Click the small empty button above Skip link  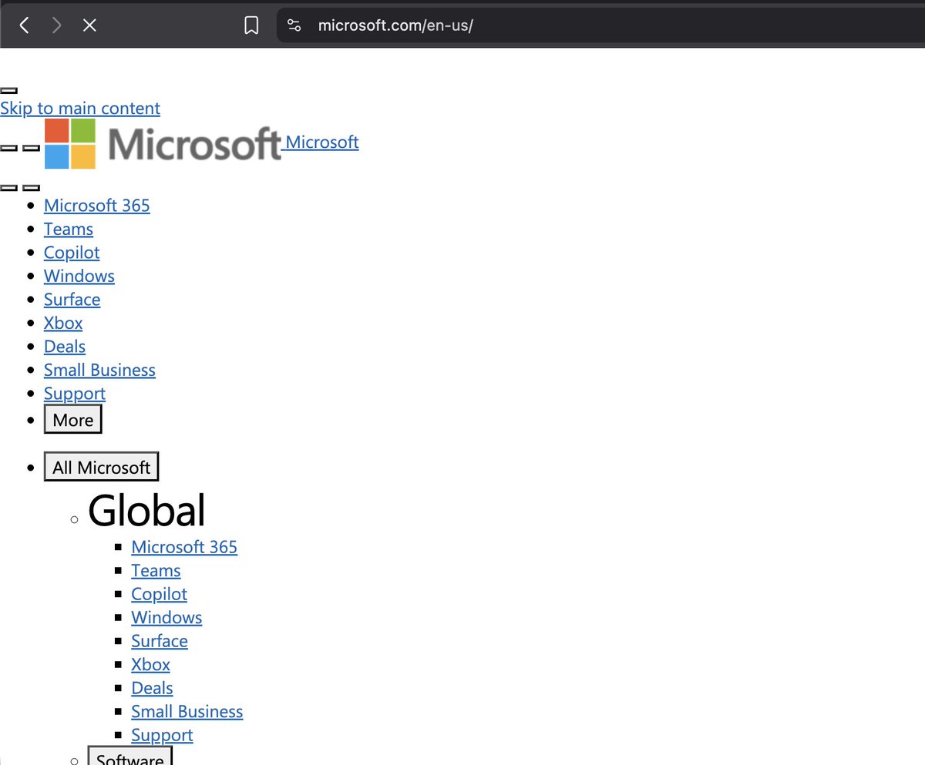click(x=8, y=91)
